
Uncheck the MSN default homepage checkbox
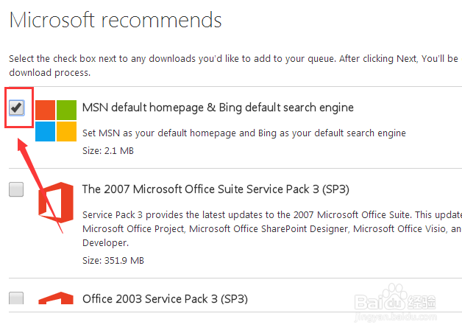point(16,108)
